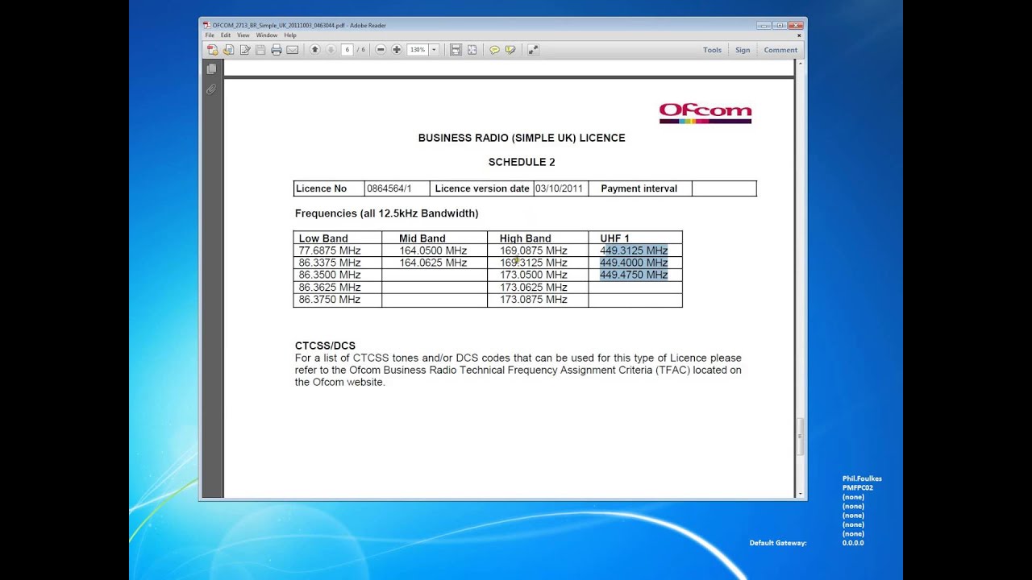Click the vertical scrollbar thumb
The image size is (1032, 580).
[800, 437]
